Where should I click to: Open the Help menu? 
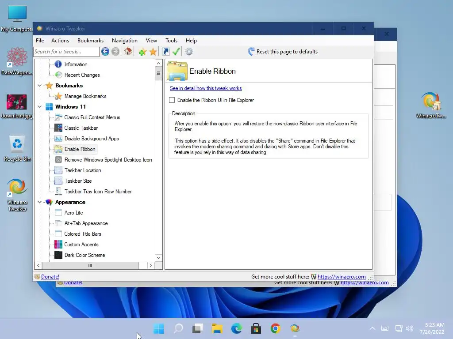click(x=191, y=40)
